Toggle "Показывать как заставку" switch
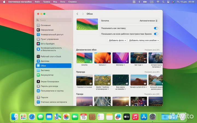The height and width of the screenshot is (123, 197). [156, 28]
